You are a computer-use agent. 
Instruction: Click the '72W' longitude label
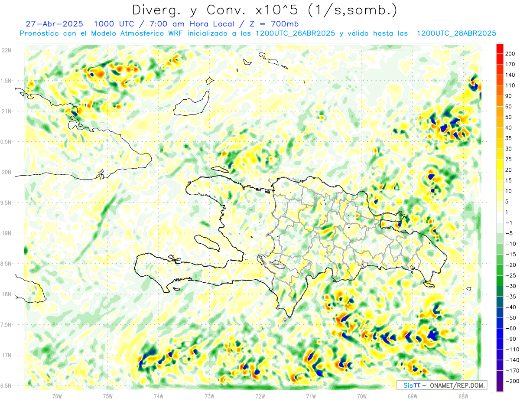(x=260, y=395)
